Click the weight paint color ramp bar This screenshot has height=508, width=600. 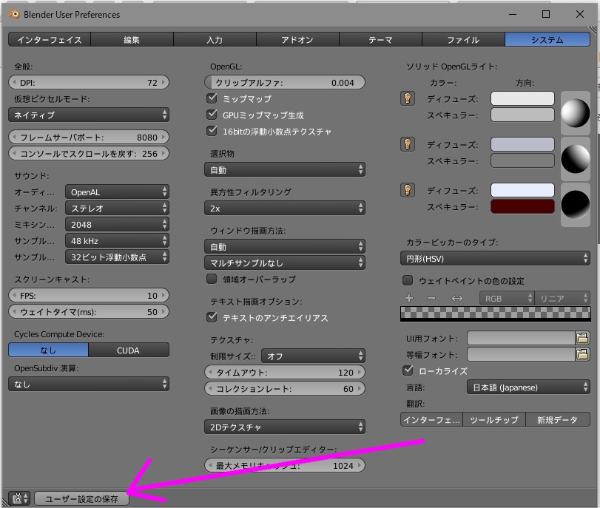coord(495,314)
